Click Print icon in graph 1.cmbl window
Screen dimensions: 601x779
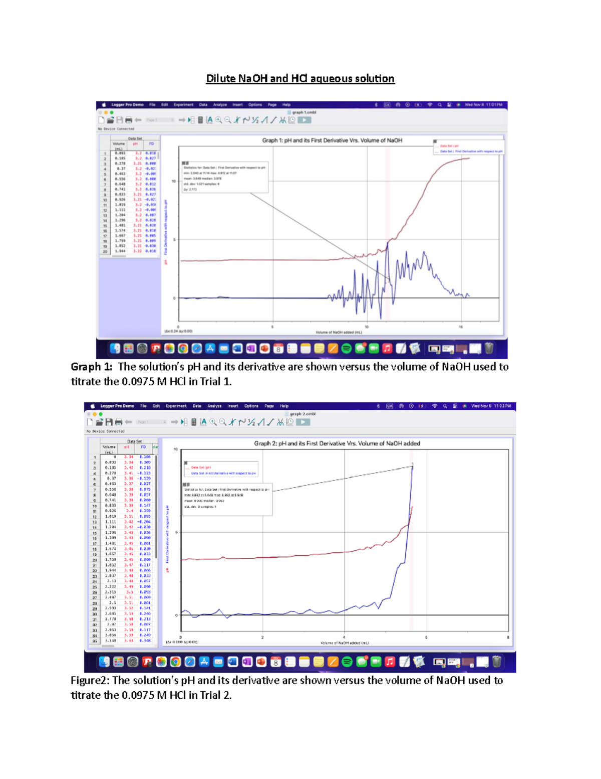coord(128,120)
